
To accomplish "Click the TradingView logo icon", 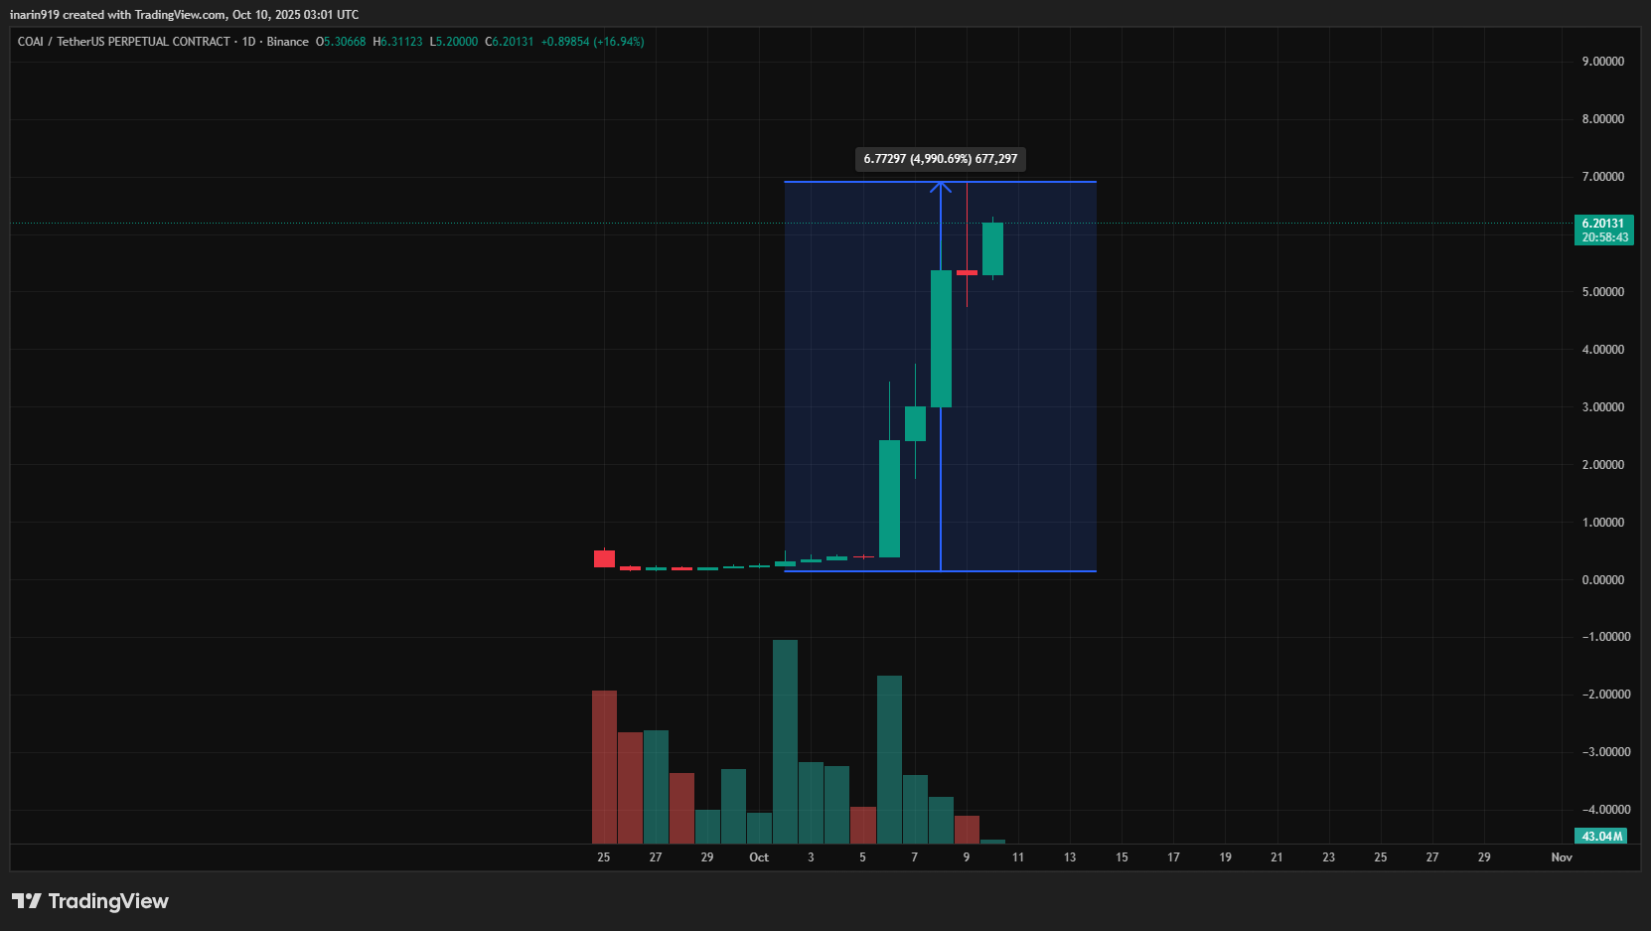I will pyautogui.click(x=27, y=901).
